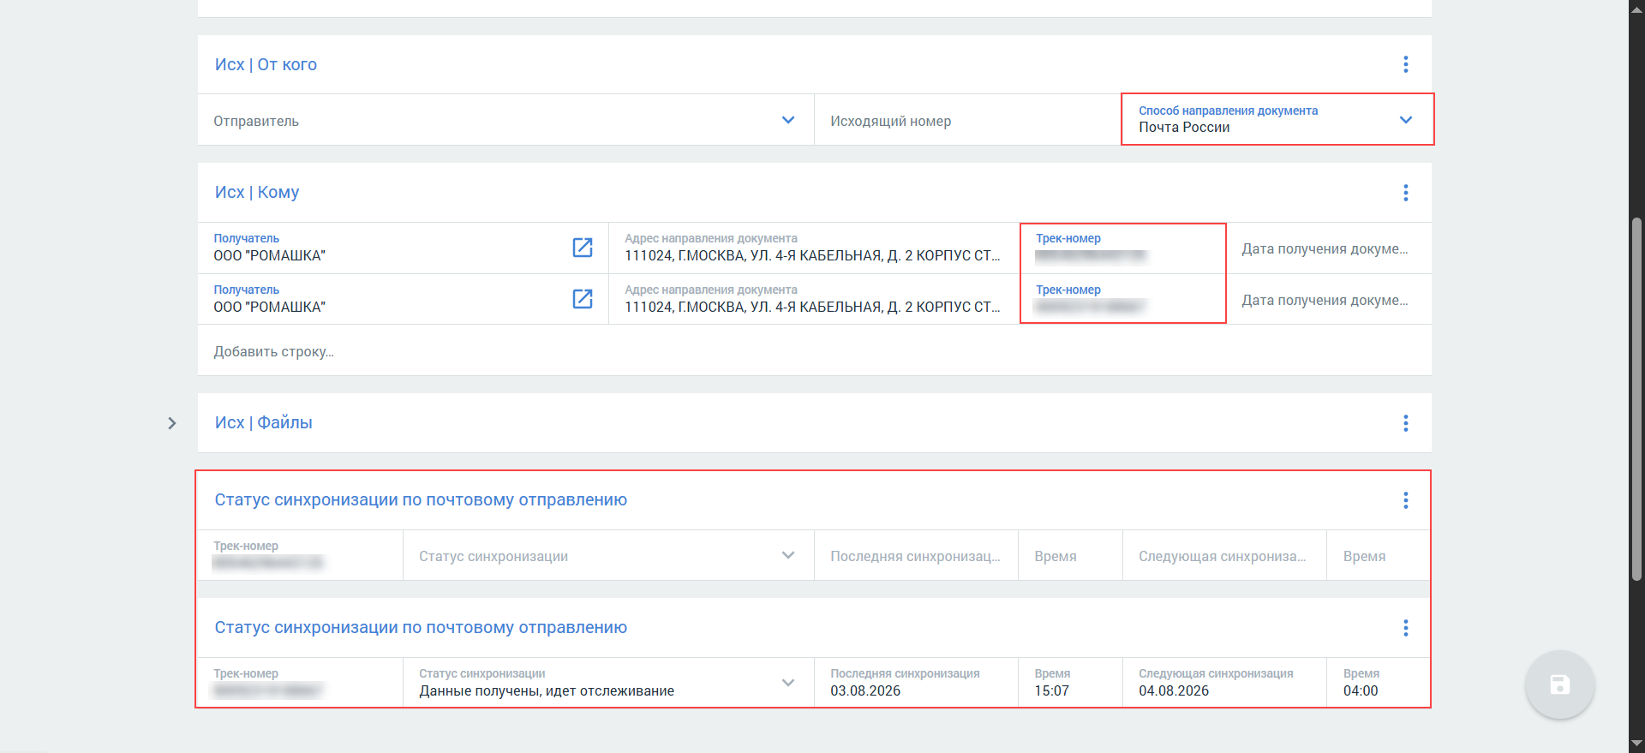Click second 'Получатель' ООО "РОМАШКА" field
This screenshot has width=1645, height=753.
403,299
